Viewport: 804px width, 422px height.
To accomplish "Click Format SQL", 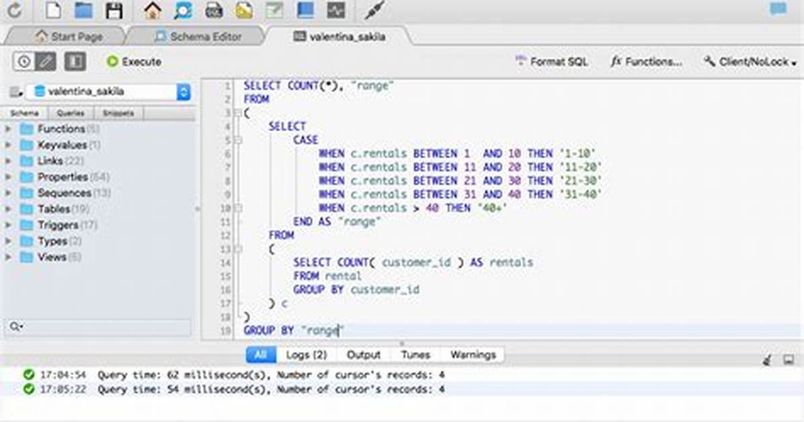I will pos(551,62).
